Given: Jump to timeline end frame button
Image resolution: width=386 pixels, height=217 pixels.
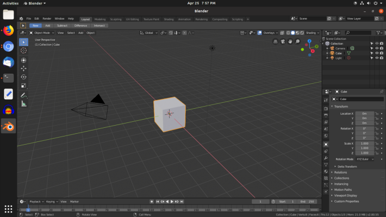Looking at the screenshot, I should 182,202.
